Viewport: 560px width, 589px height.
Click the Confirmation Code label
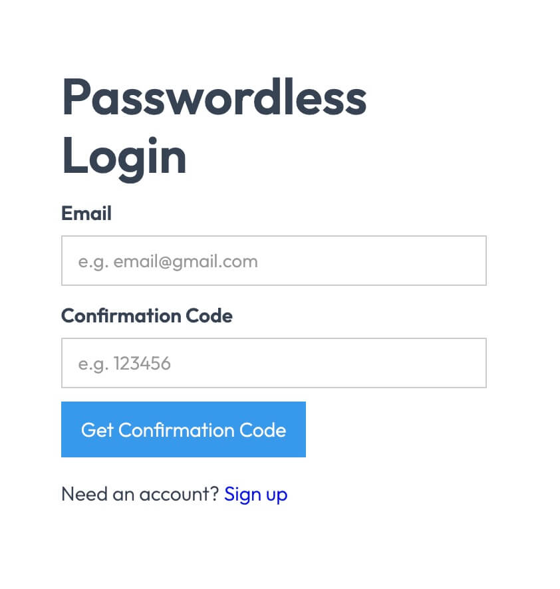pyautogui.click(x=146, y=316)
